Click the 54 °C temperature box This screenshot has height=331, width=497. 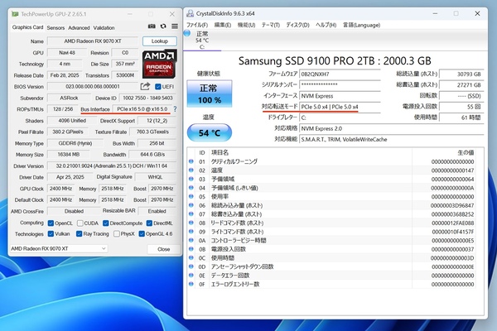coord(209,132)
